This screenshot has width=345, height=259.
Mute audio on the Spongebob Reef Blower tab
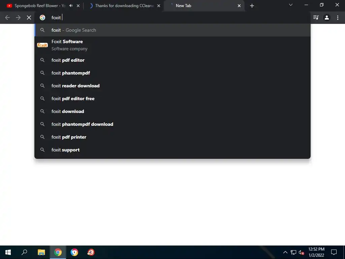tap(71, 6)
